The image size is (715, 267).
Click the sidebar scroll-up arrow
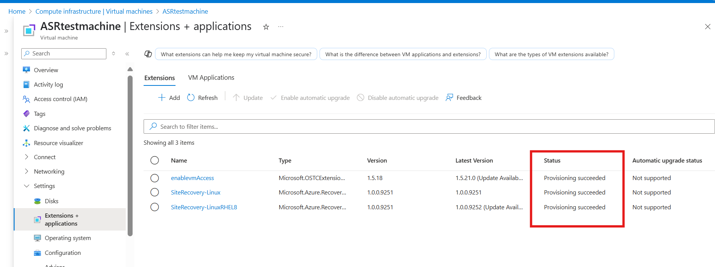[x=130, y=69]
